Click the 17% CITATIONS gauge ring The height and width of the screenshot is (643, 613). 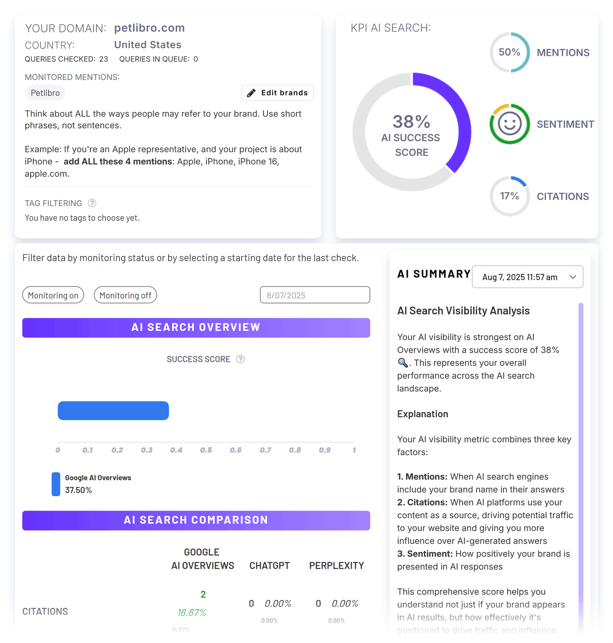click(509, 196)
